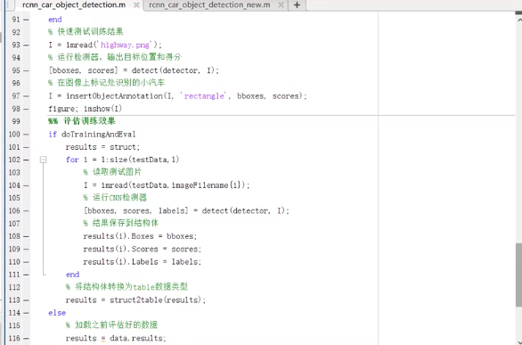Click section header '%% 评估训练效果'
The width and height of the screenshot is (522, 345).
pos(82,121)
